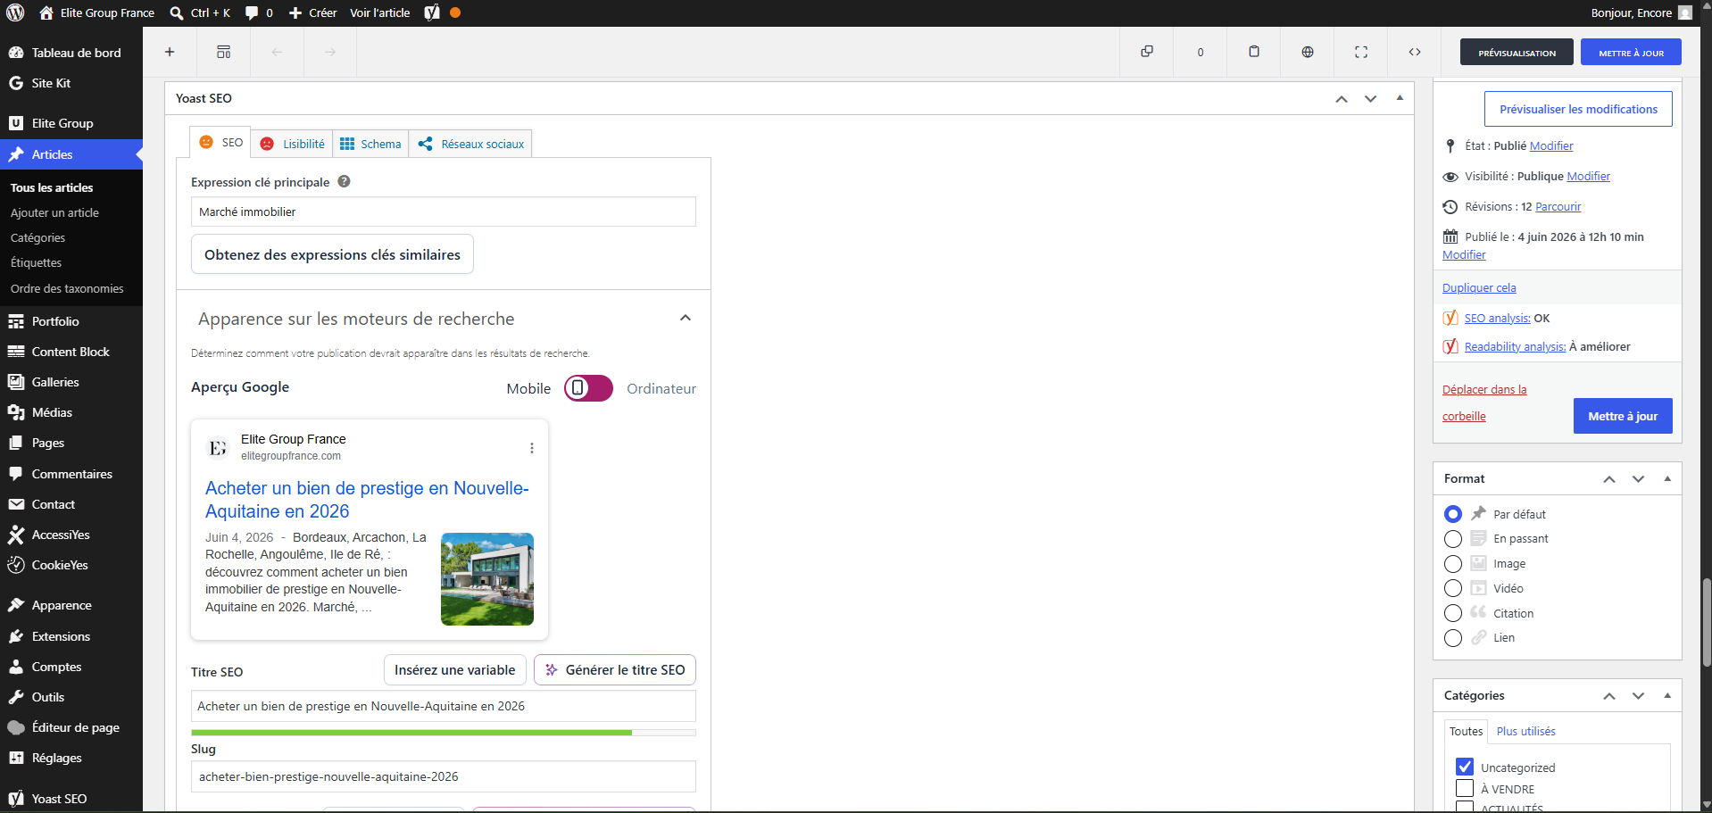Click the Expression clé principale input field
This screenshot has height=813, width=1712.
[444, 212]
